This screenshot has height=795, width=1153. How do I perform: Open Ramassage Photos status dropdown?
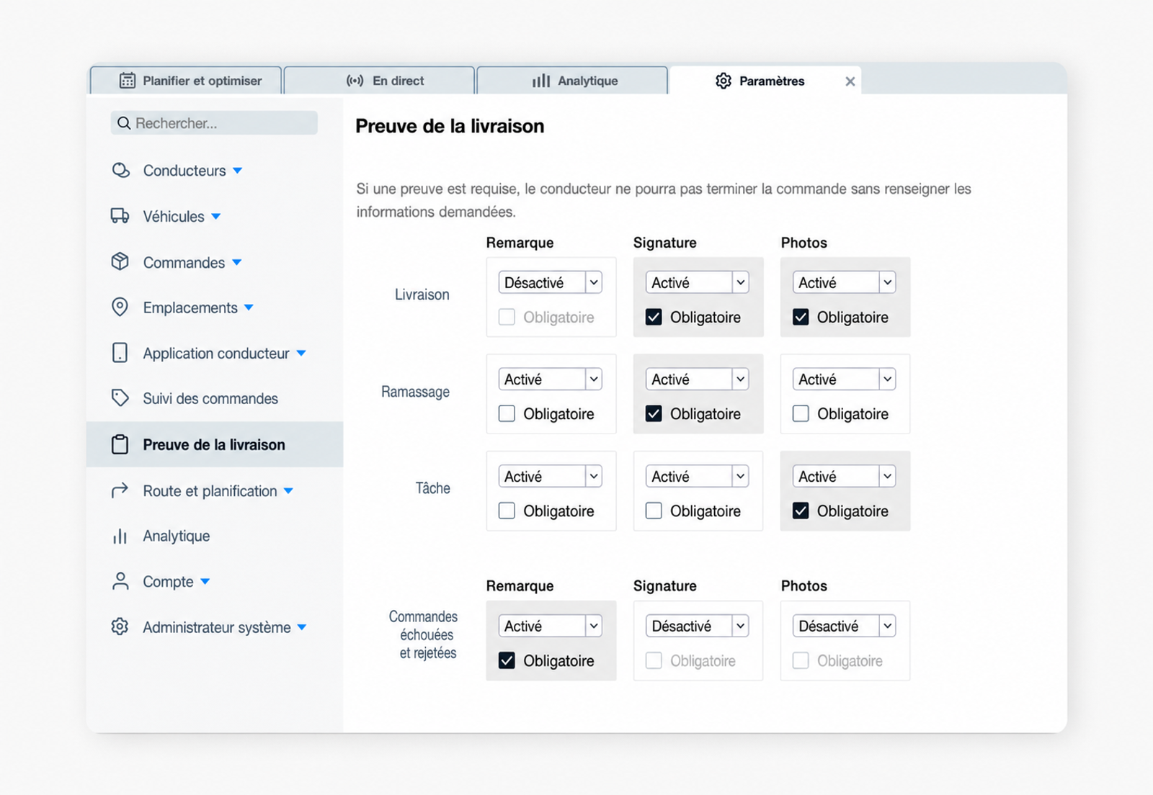point(844,379)
